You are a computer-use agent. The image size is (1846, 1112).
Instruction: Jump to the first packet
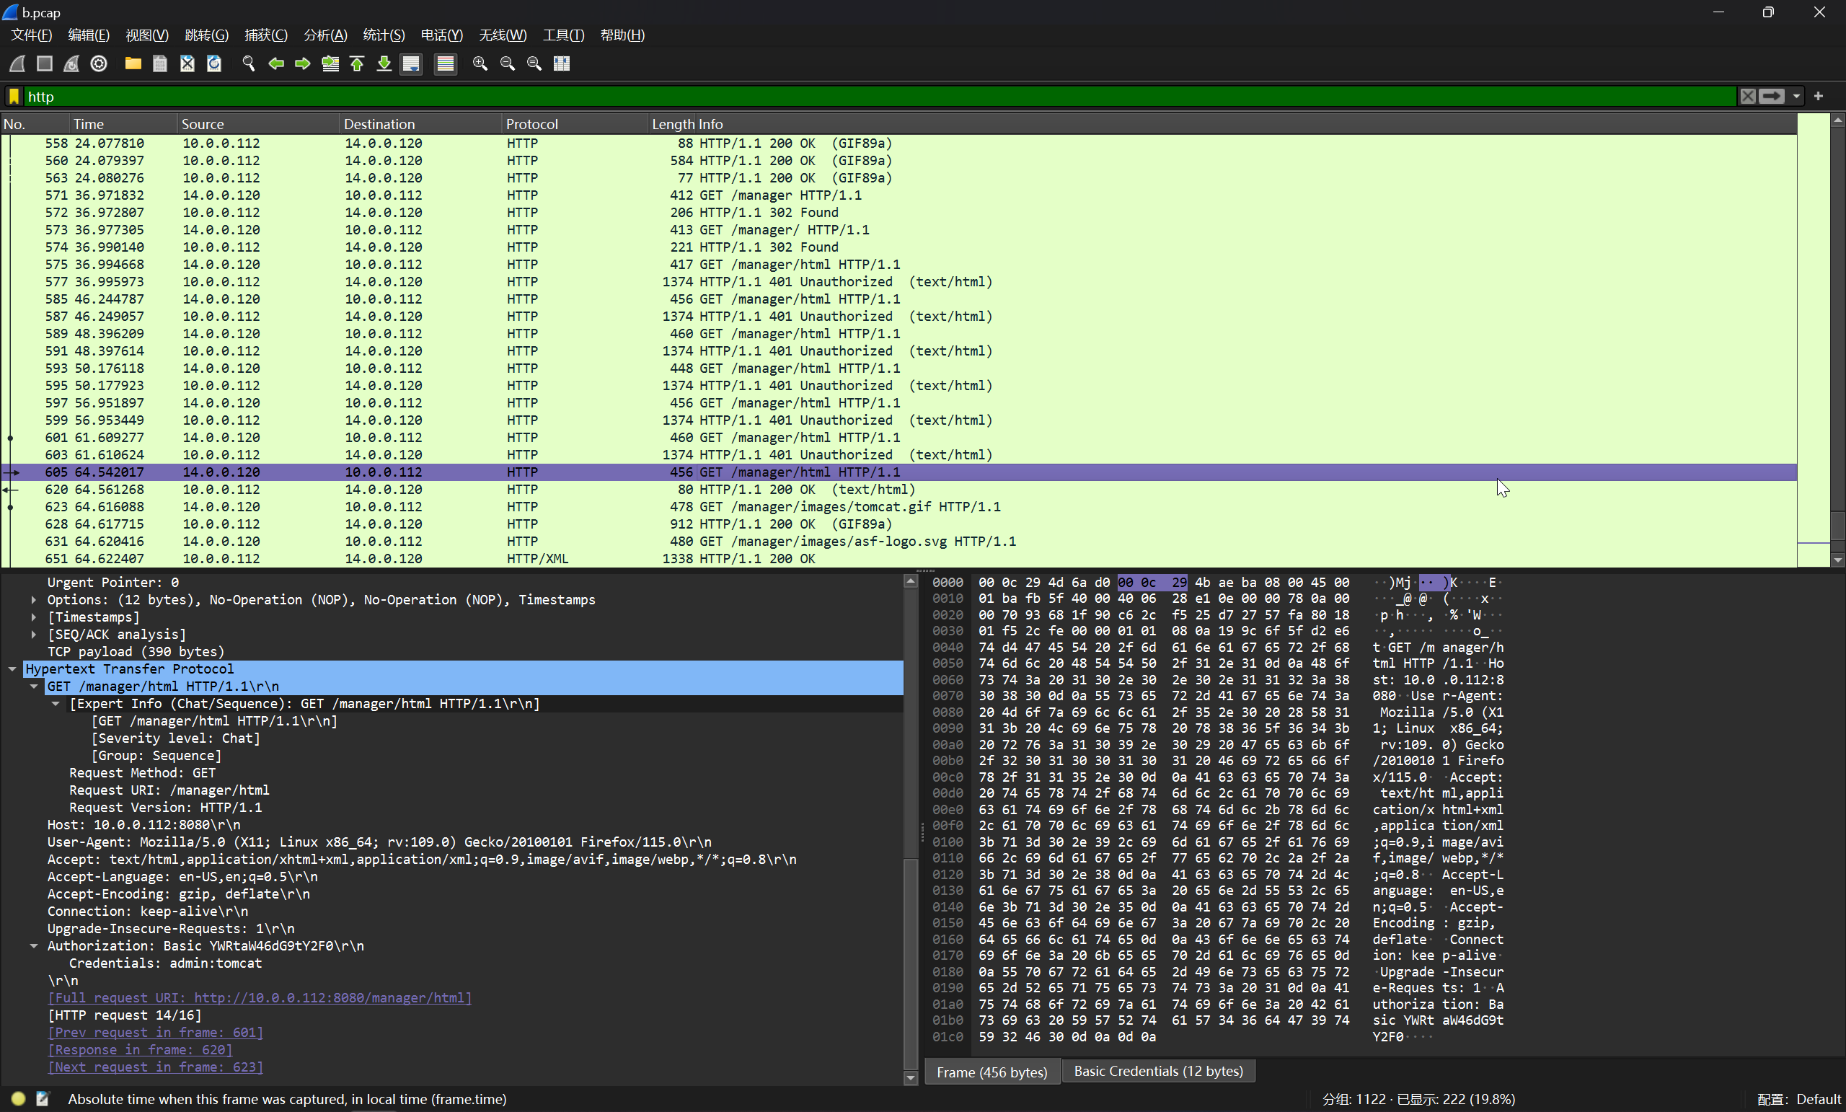(x=357, y=63)
